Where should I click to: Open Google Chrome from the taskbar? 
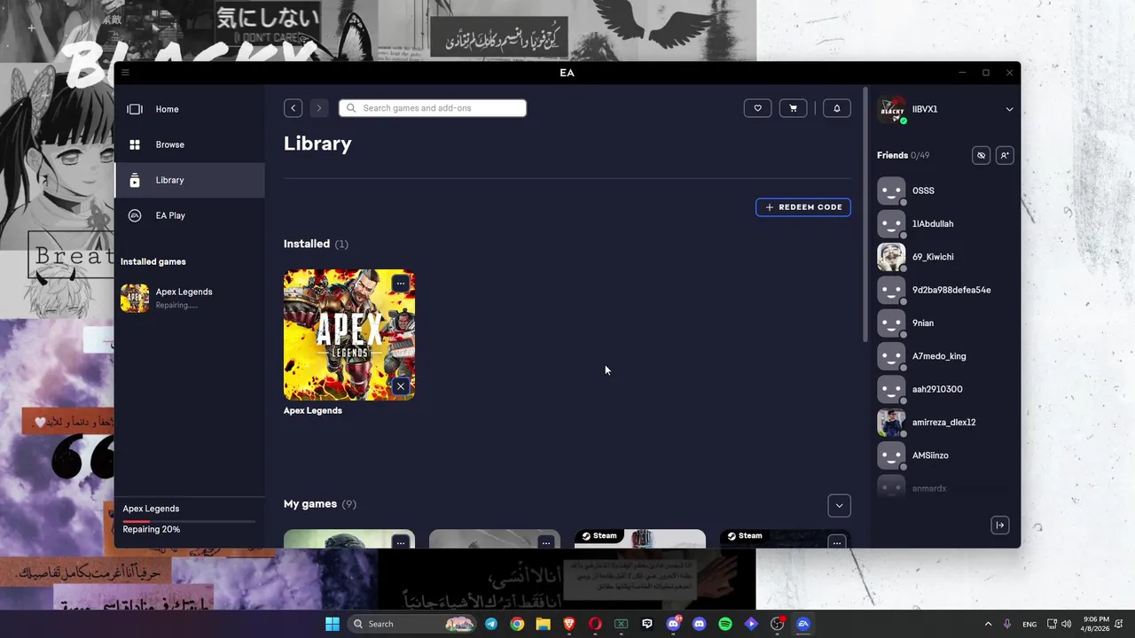pos(517,624)
